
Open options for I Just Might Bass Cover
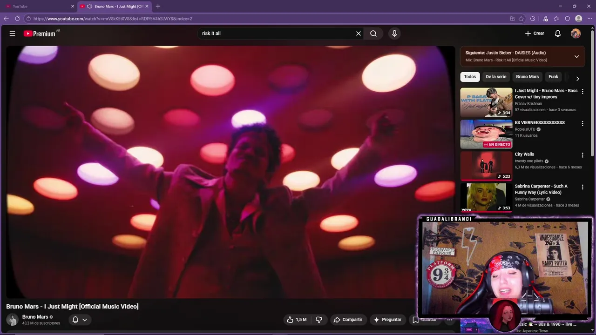[x=582, y=92]
